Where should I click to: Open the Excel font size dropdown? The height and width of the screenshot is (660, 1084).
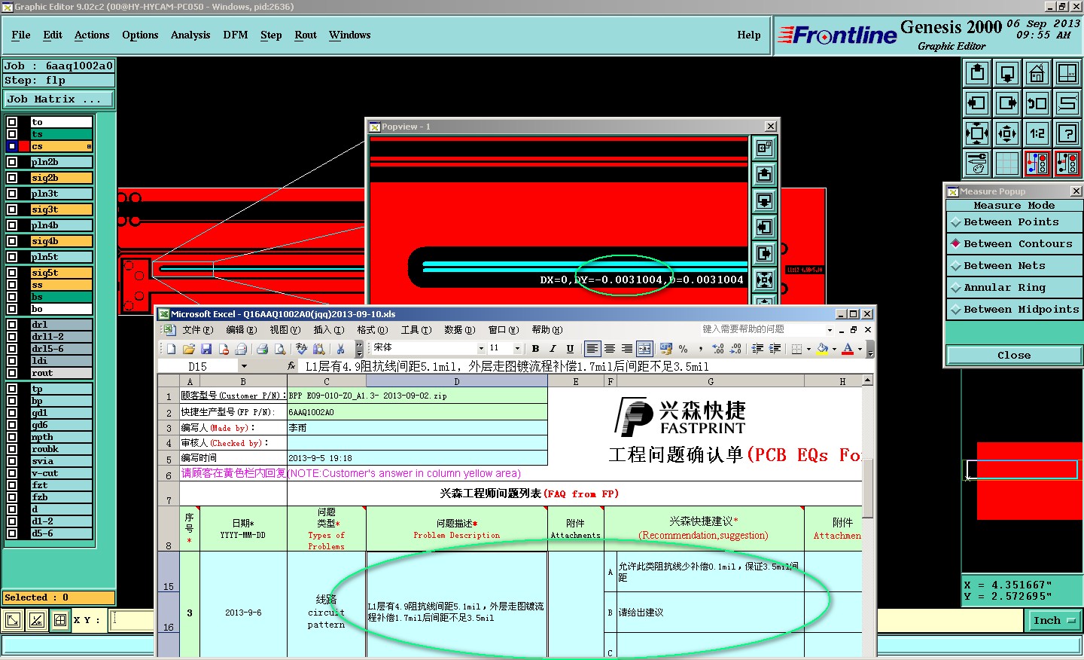point(517,348)
